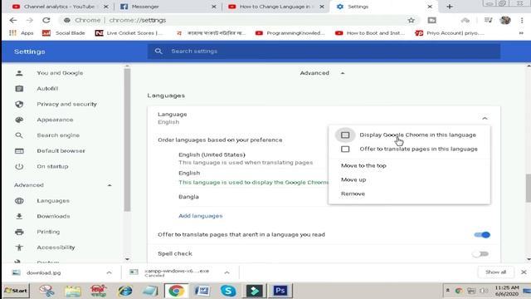Image resolution: width=531 pixels, height=299 pixels.
Task: Open Appearance settings section
Action: (x=55, y=120)
